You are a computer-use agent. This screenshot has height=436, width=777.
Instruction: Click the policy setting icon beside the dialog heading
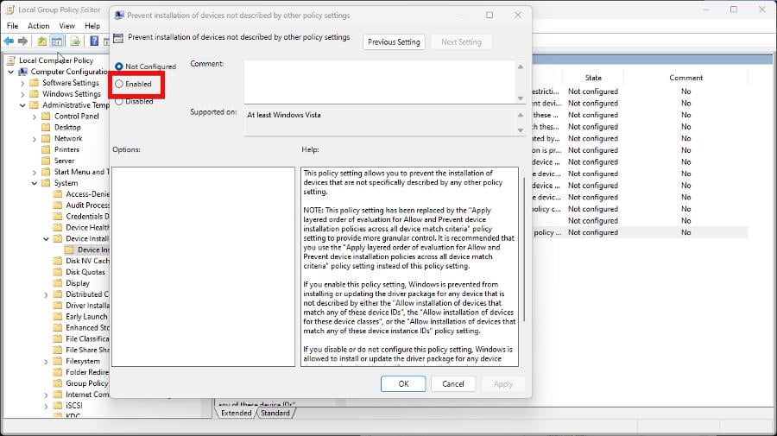pyautogui.click(x=118, y=38)
